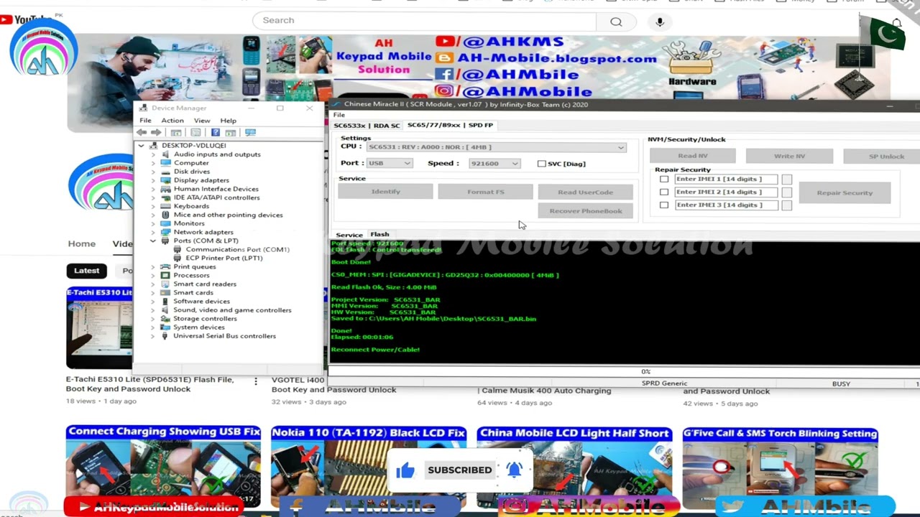Enable the IMEI 2 checkbox

664,192
